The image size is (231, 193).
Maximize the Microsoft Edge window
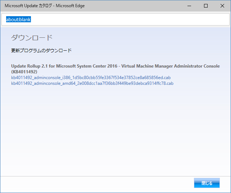(x=206, y=6)
